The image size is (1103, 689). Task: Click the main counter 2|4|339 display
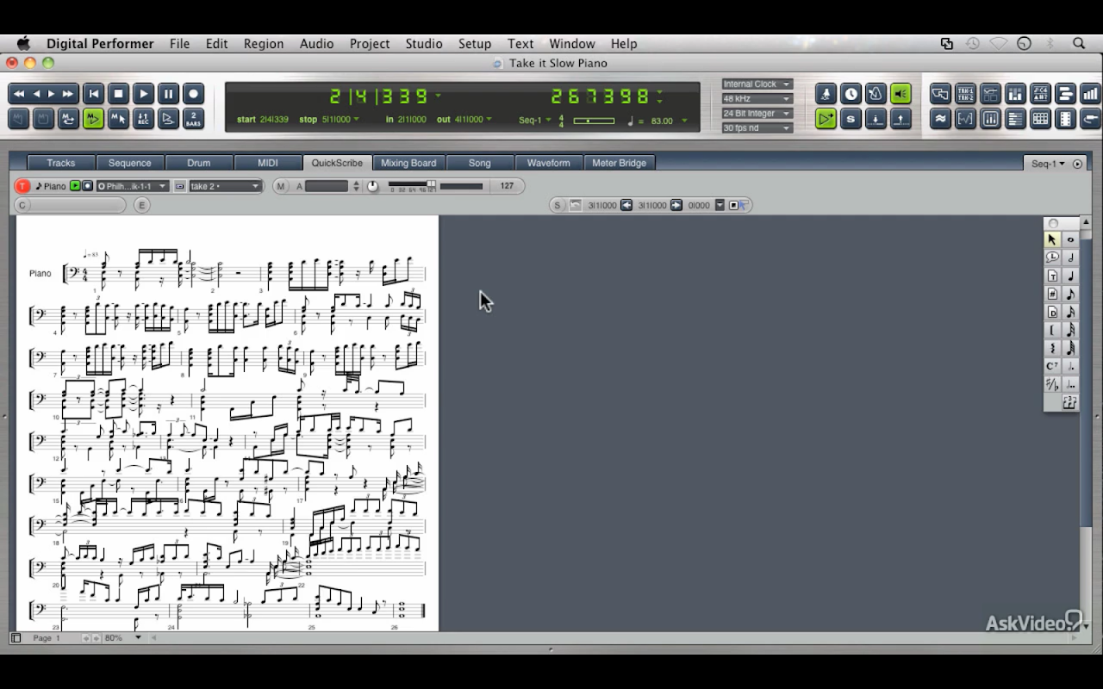point(380,96)
